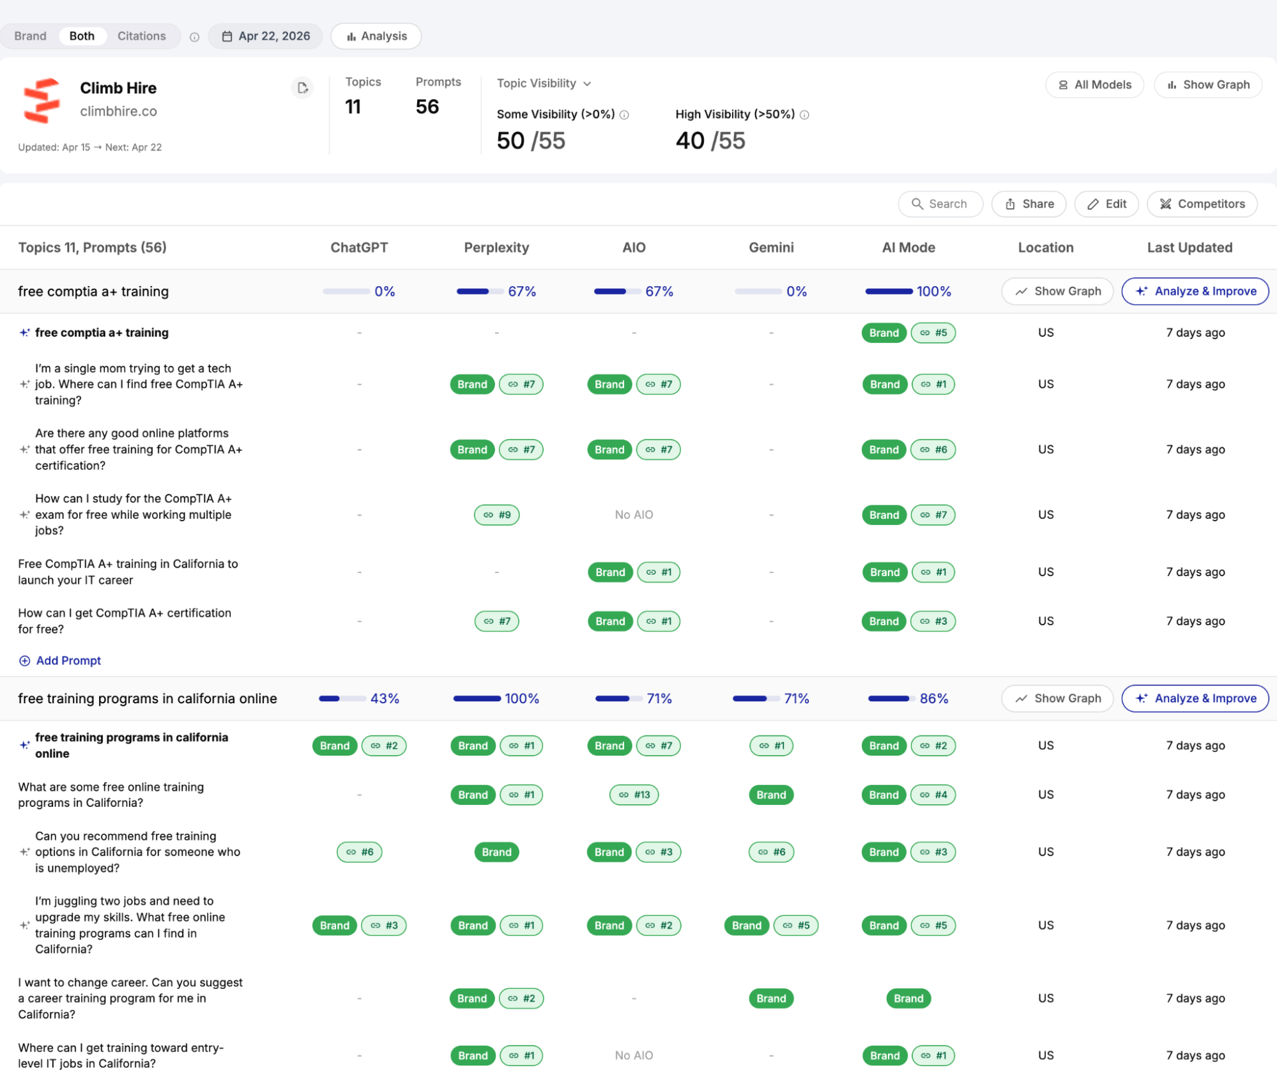
Task: Click sparkle icon beside bold 'free training programs in california online'
Action: click(x=24, y=745)
